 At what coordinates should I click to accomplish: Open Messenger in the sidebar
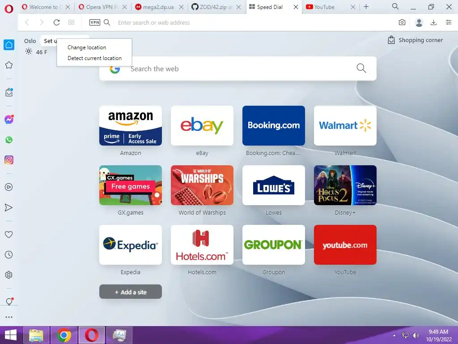(x=9, y=119)
